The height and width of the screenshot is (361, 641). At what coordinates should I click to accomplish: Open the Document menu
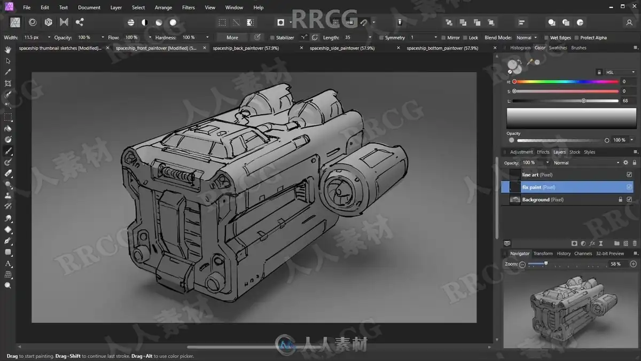89,7
